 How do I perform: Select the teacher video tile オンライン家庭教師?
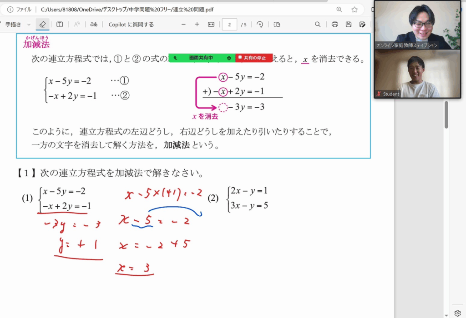coord(417,25)
